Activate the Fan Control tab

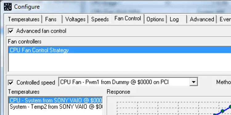click(x=128, y=19)
